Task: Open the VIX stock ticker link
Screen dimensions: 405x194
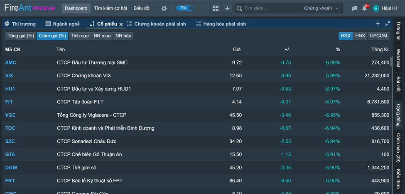Action: [9, 76]
